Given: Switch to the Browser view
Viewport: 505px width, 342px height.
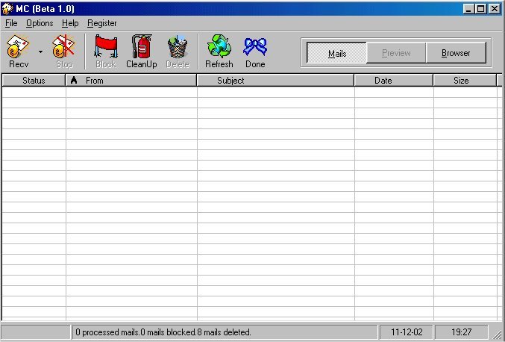Looking at the screenshot, I should (x=456, y=53).
